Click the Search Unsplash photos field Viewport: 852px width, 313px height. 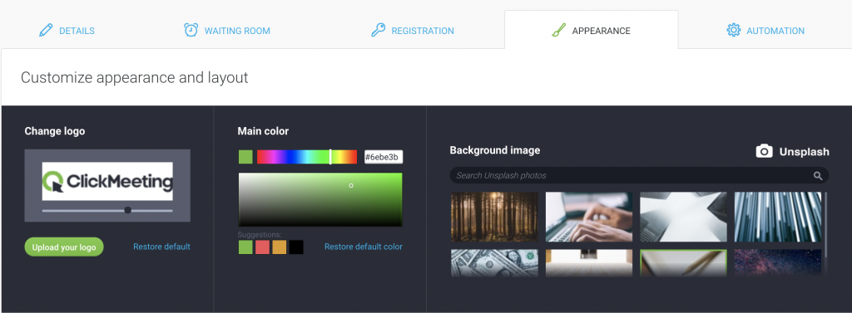[x=640, y=175]
